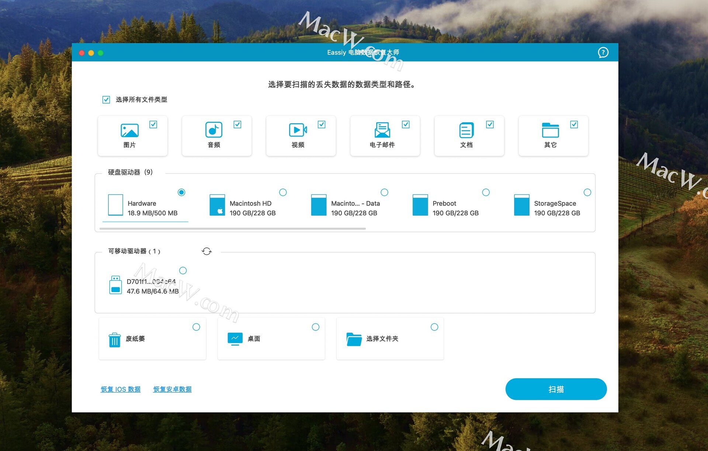Click the hard drives horizontal scrollbar
This screenshot has height=451, width=708.
pyautogui.click(x=233, y=229)
